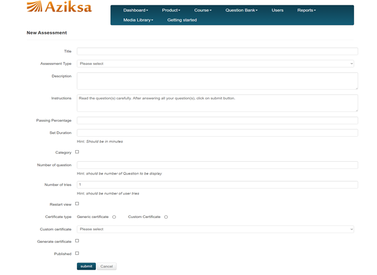
Task: Tick the Published checkbox
Action: point(77,253)
